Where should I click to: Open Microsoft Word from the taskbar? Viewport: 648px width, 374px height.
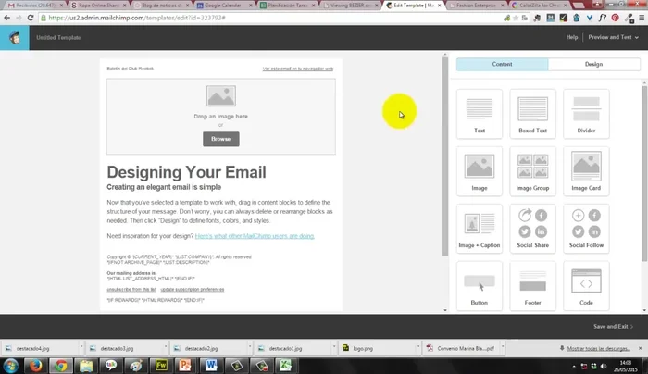[211, 366]
